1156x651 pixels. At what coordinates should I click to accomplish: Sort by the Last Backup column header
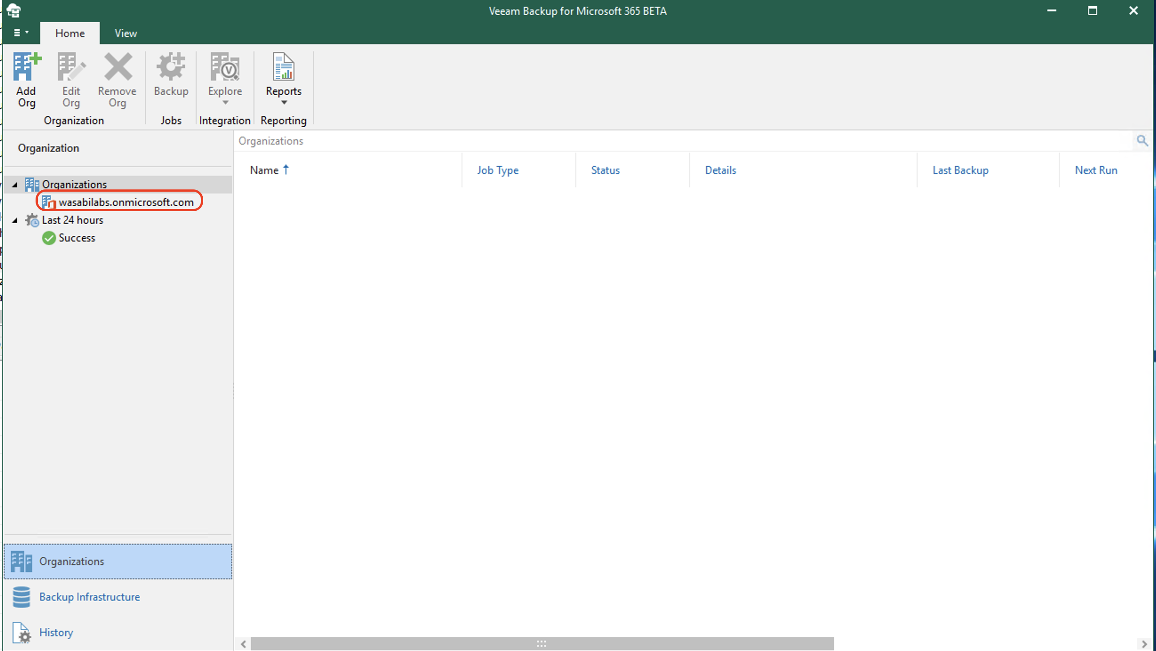coord(988,170)
